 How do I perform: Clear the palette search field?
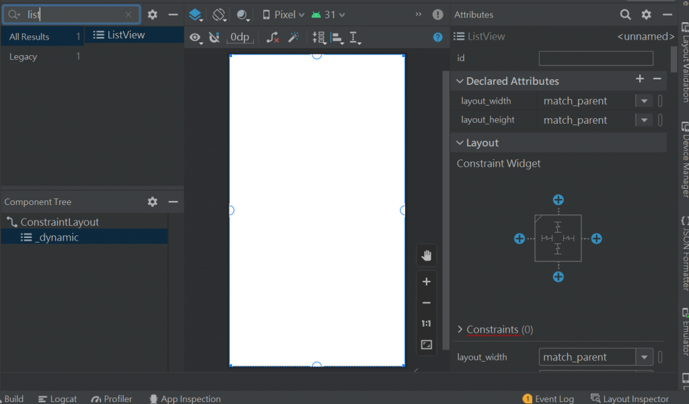128,15
